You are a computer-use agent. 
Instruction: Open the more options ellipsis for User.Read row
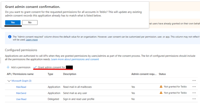click(x=194, y=99)
